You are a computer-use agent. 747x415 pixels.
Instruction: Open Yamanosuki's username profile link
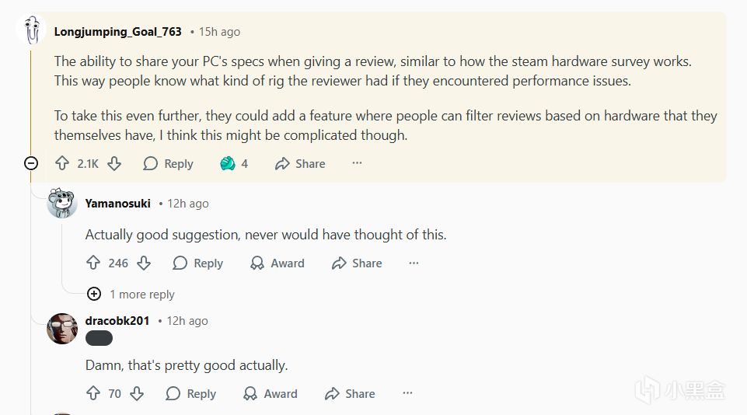[x=117, y=204]
